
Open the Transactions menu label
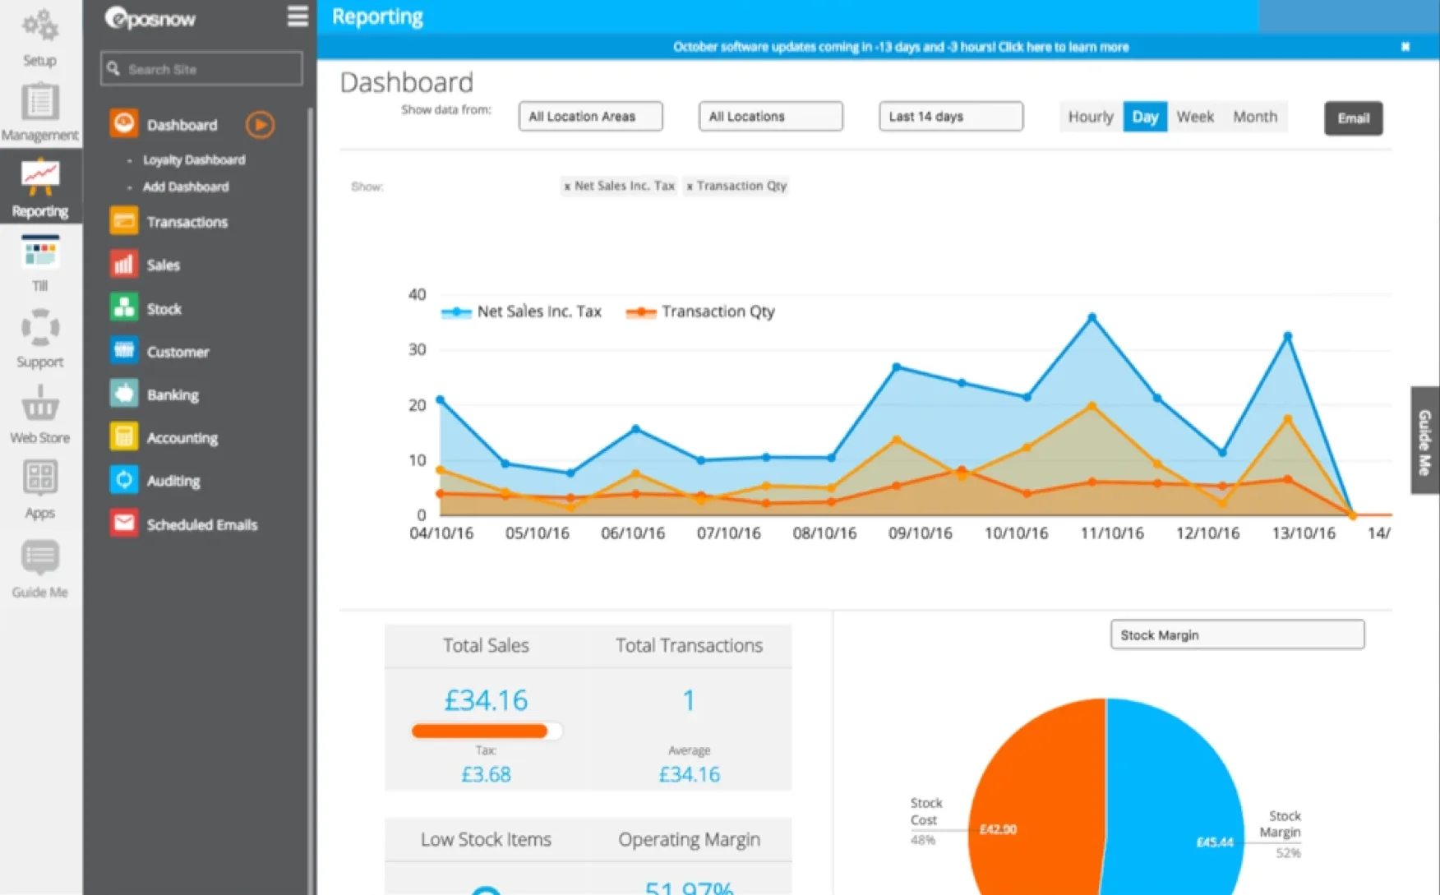[187, 222]
